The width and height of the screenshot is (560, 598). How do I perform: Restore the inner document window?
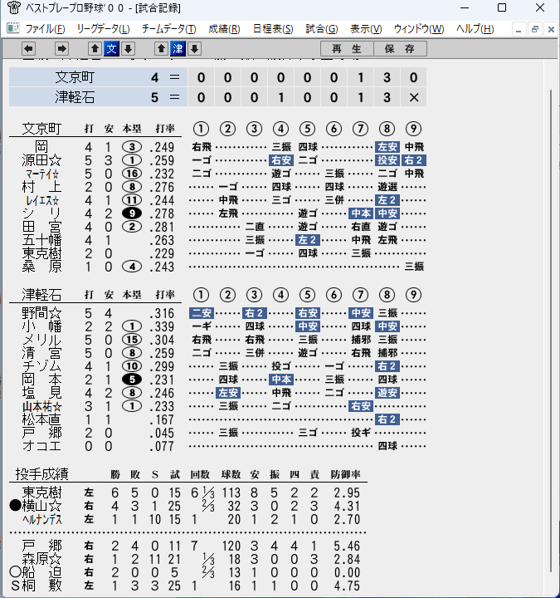click(535, 29)
